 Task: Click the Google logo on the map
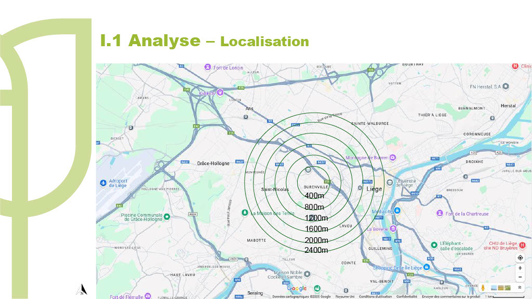tap(297, 288)
